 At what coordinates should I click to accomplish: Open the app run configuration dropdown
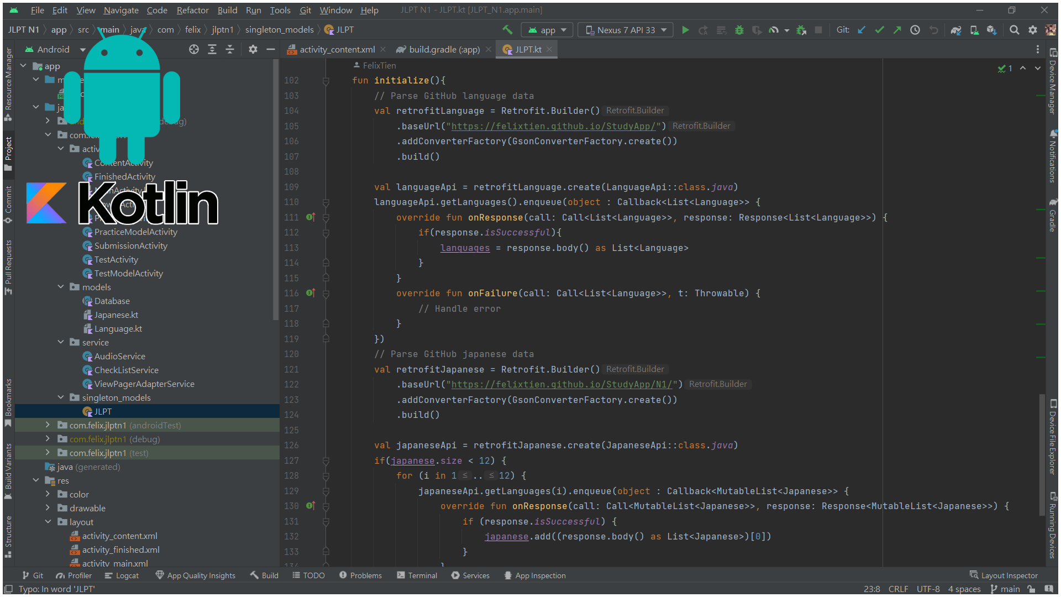(548, 30)
